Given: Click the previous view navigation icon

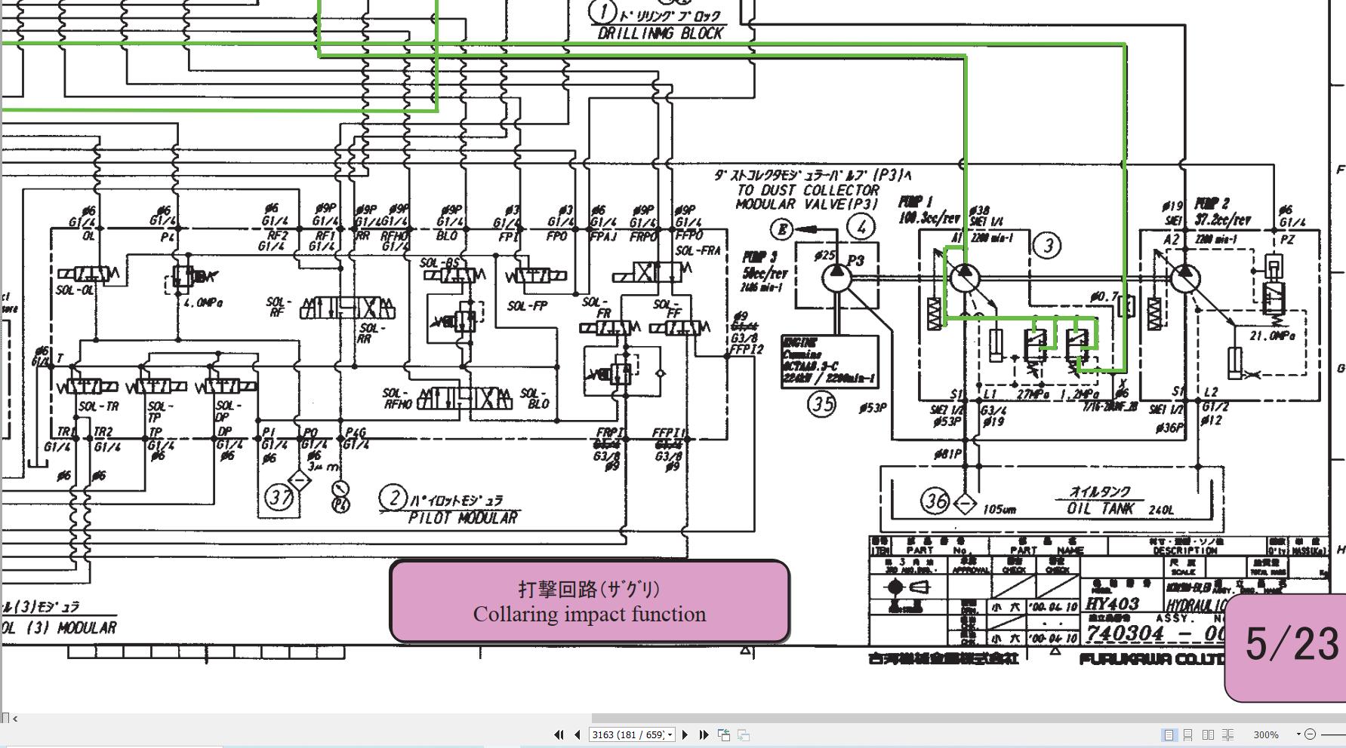Looking at the screenshot, I should [724, 734].
